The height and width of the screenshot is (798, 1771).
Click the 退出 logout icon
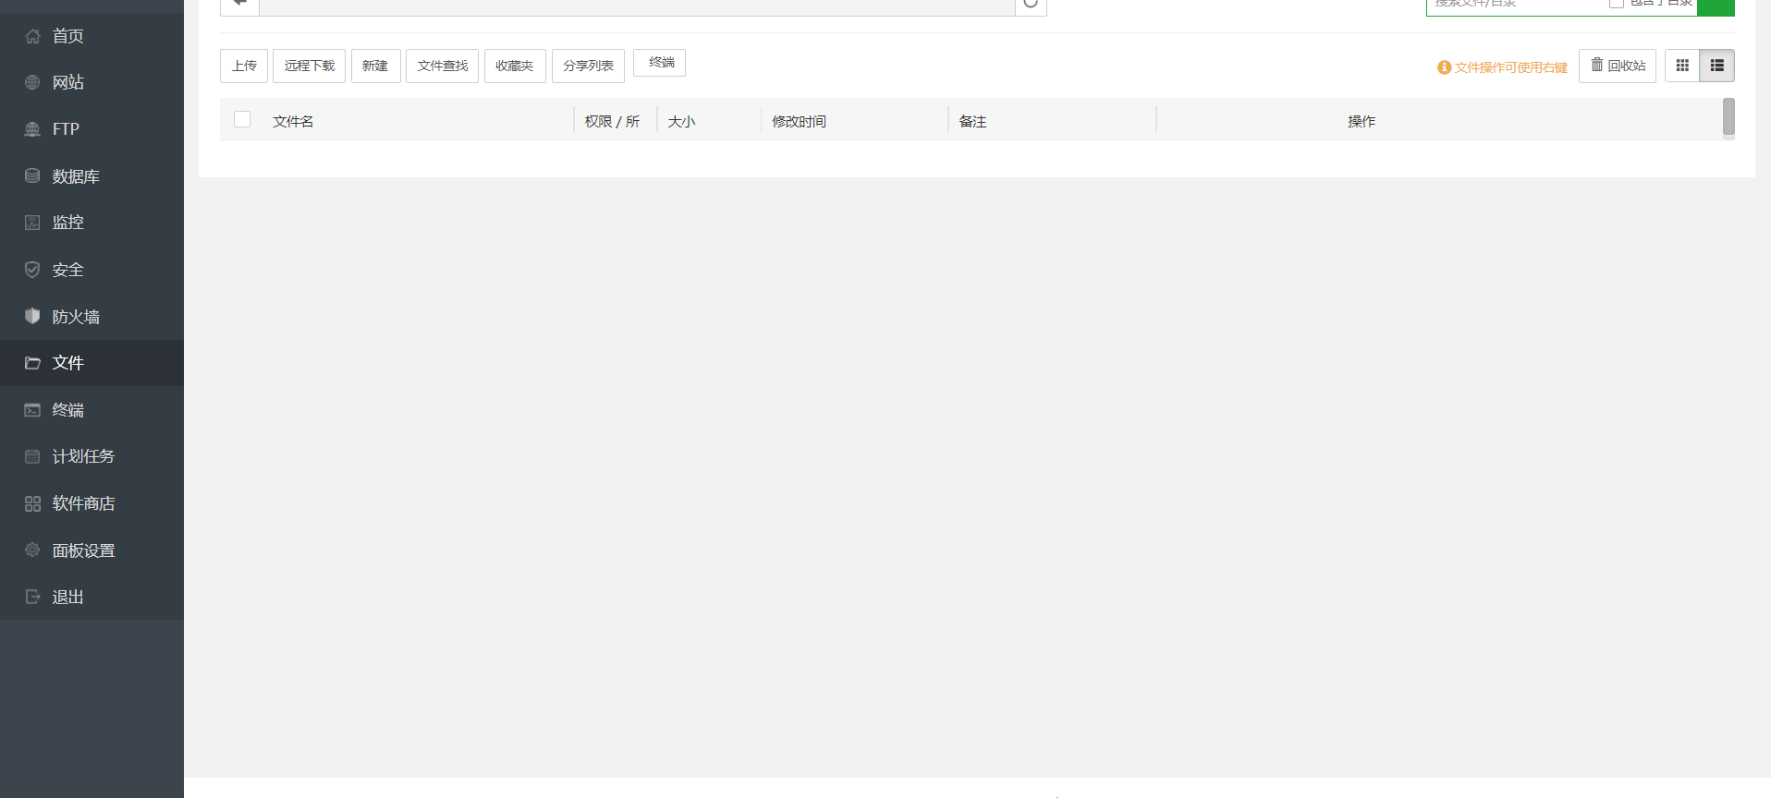(x=32, y=597)
